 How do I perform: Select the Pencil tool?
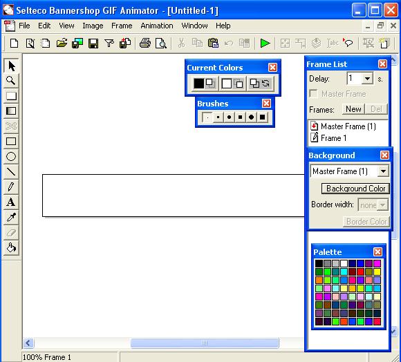click(11, 187)
